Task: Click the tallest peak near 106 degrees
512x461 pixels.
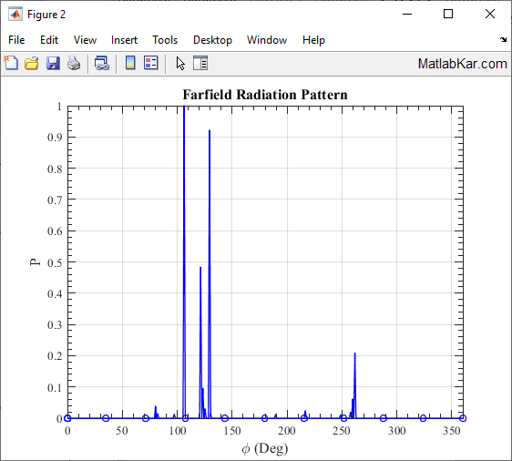Action: click(x=184, y=107)
